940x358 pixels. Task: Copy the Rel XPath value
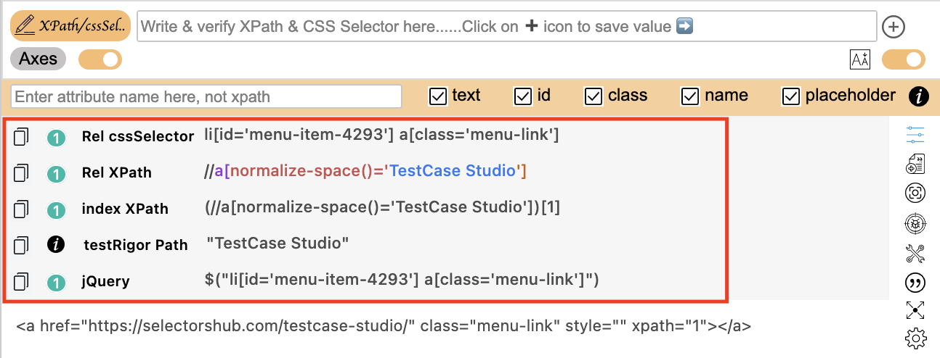tap(21, 172)
